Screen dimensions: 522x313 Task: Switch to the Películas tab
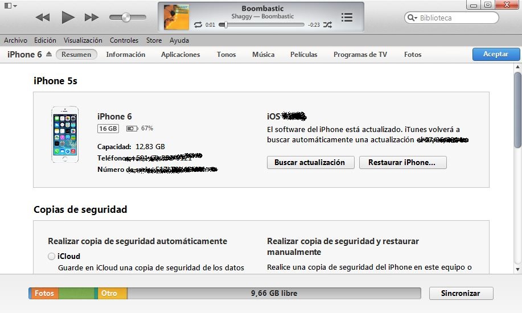tap(303, 54)
